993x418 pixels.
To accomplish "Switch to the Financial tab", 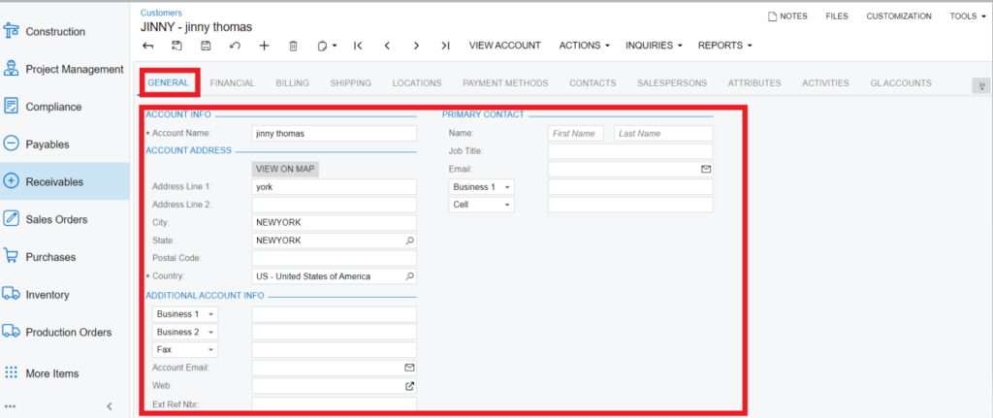I will pyautogui.click(x=232, y=83).
